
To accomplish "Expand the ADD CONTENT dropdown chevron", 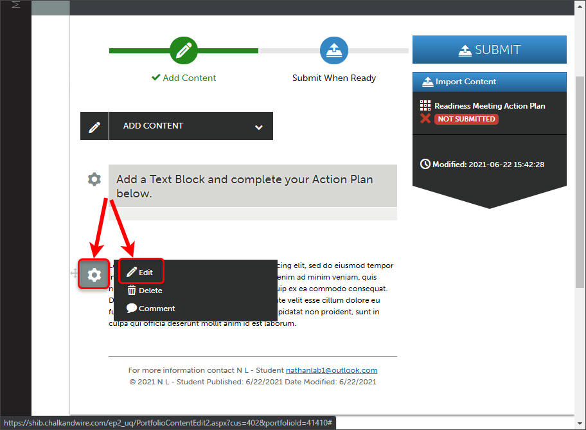I will [259, 126].
